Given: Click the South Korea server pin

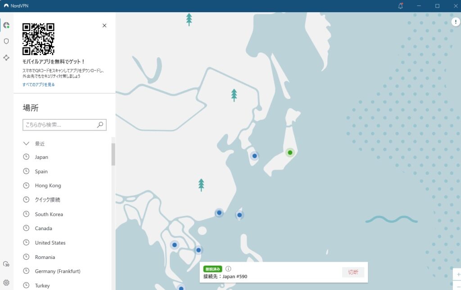Looking at the screenshot, I should tap(255, 156).
